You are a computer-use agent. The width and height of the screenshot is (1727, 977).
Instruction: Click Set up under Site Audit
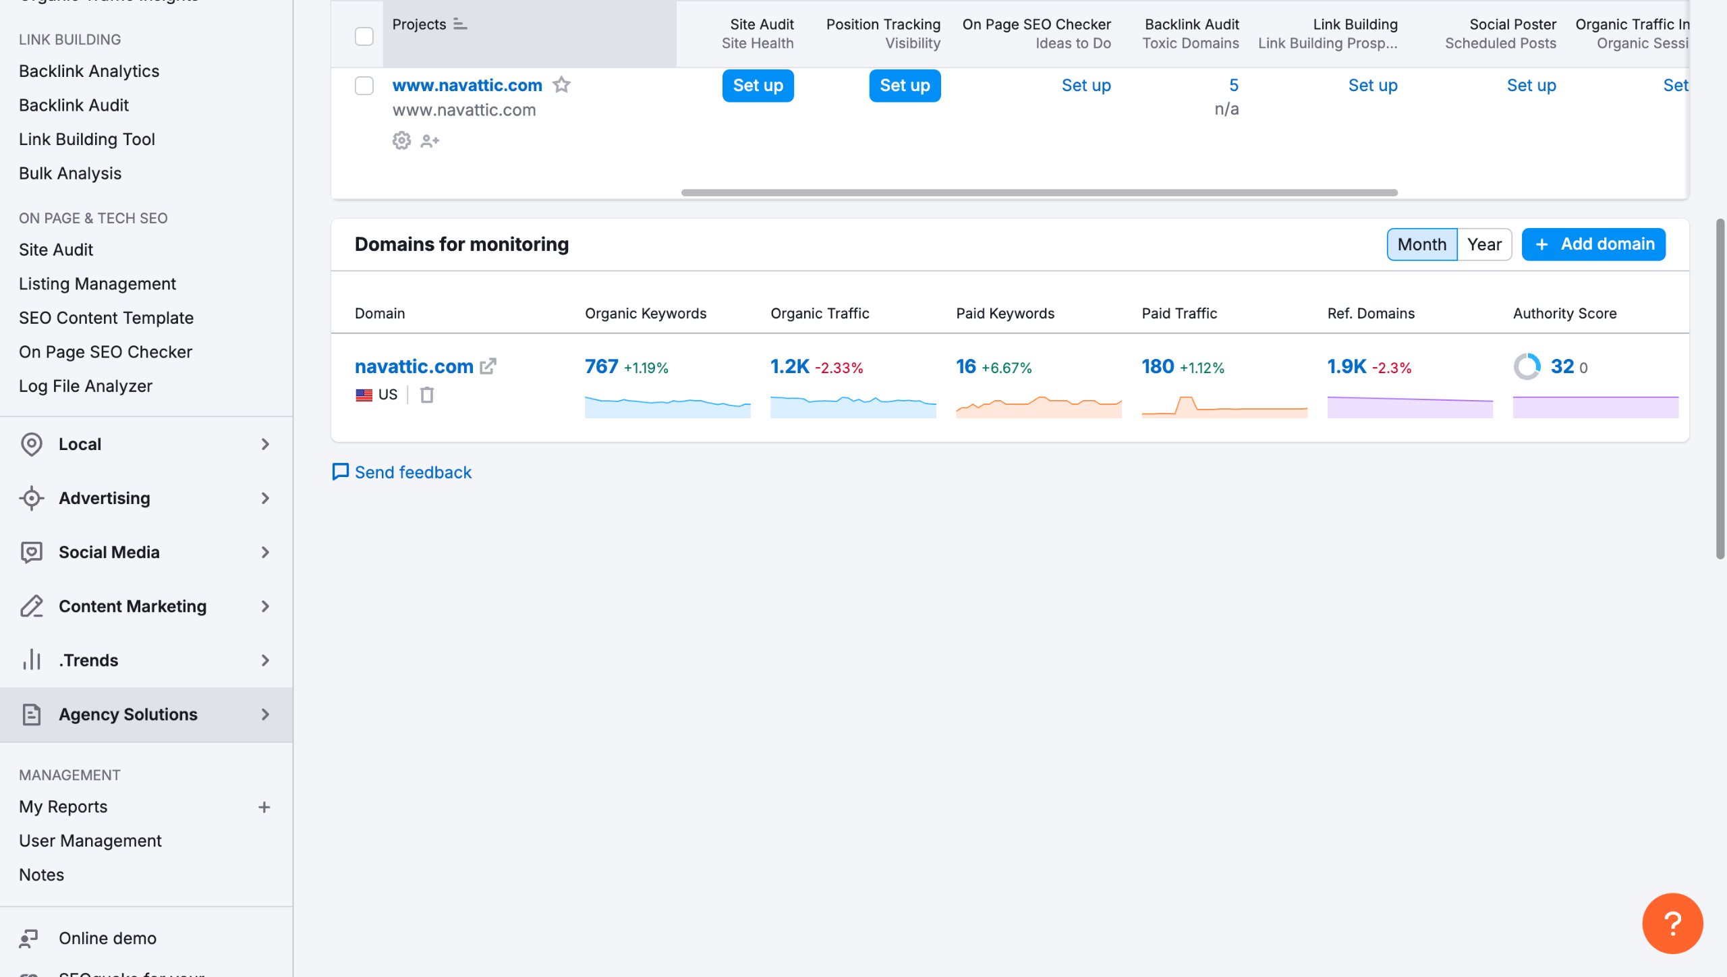click(x=758, y=86)
